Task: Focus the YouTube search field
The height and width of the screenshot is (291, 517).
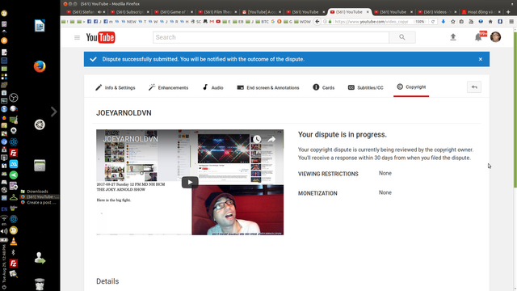Action: [271, 37]
